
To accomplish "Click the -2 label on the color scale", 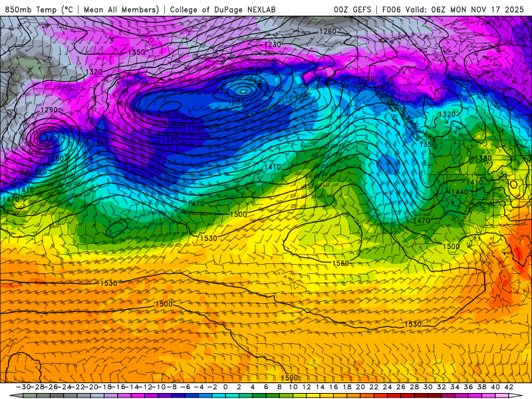I will pyautogui.click(x=212, y=387).
